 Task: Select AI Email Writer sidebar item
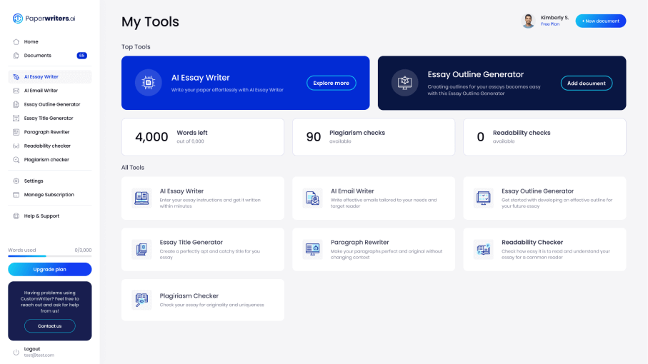49,91
